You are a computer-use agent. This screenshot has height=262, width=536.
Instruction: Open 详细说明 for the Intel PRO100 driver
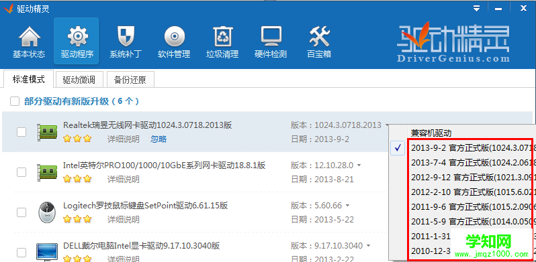click(124, 179)
